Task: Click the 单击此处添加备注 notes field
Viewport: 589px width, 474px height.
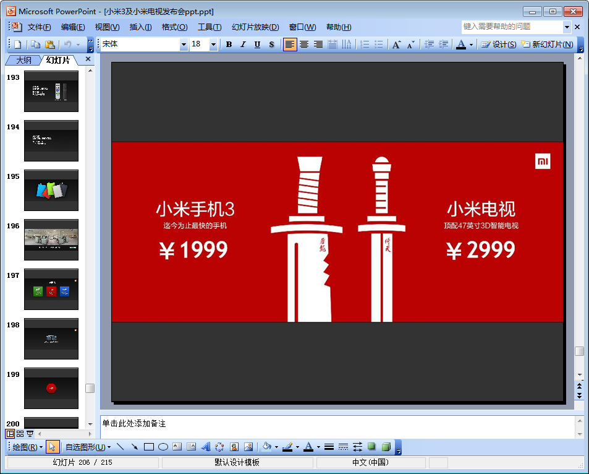Action: (337, 426)
